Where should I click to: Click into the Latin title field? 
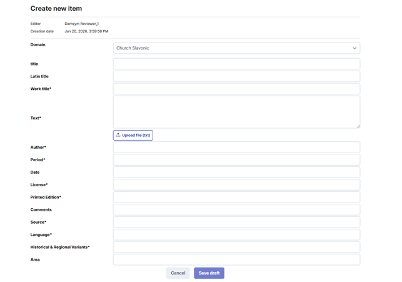pos(236,76)
